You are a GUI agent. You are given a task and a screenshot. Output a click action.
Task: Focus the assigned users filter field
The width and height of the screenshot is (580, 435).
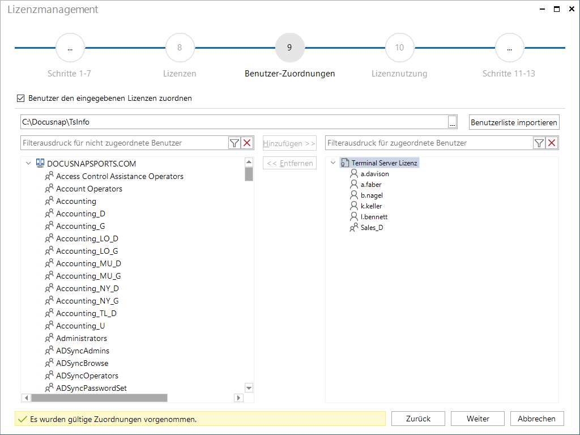[x=429, y=143]
